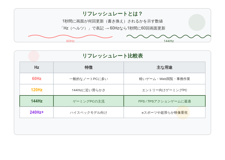Click the ゲーミングPCの主流 cell

[89, 101]
